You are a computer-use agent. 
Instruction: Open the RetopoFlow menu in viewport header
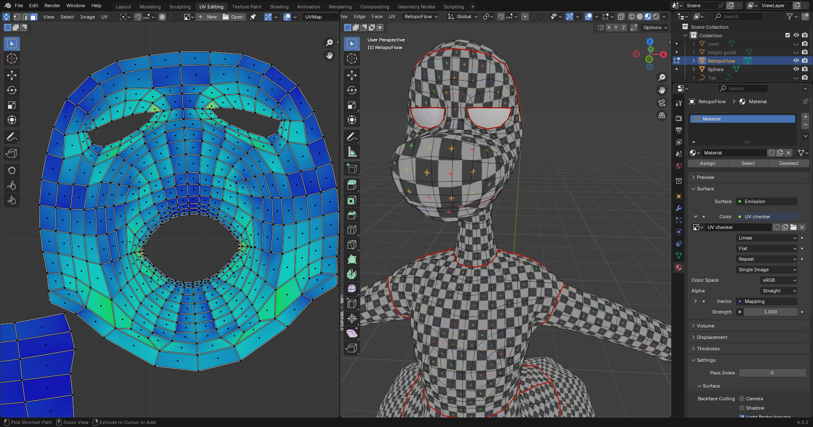[421, 17]
